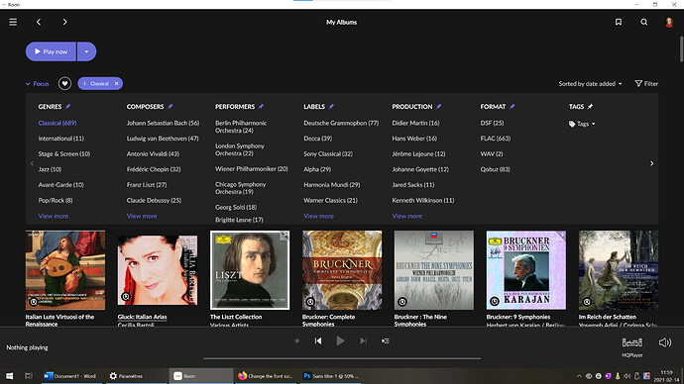Open the bookmarks icon
684x384 pixels.
(619, 22)
